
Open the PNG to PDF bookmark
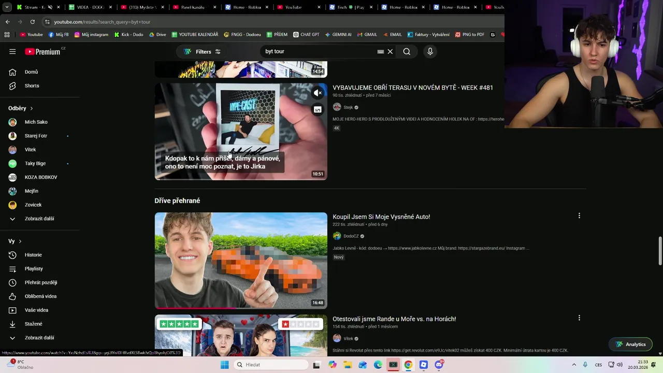click(469, 35)
